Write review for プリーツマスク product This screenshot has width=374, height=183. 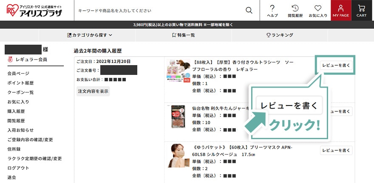336,150
